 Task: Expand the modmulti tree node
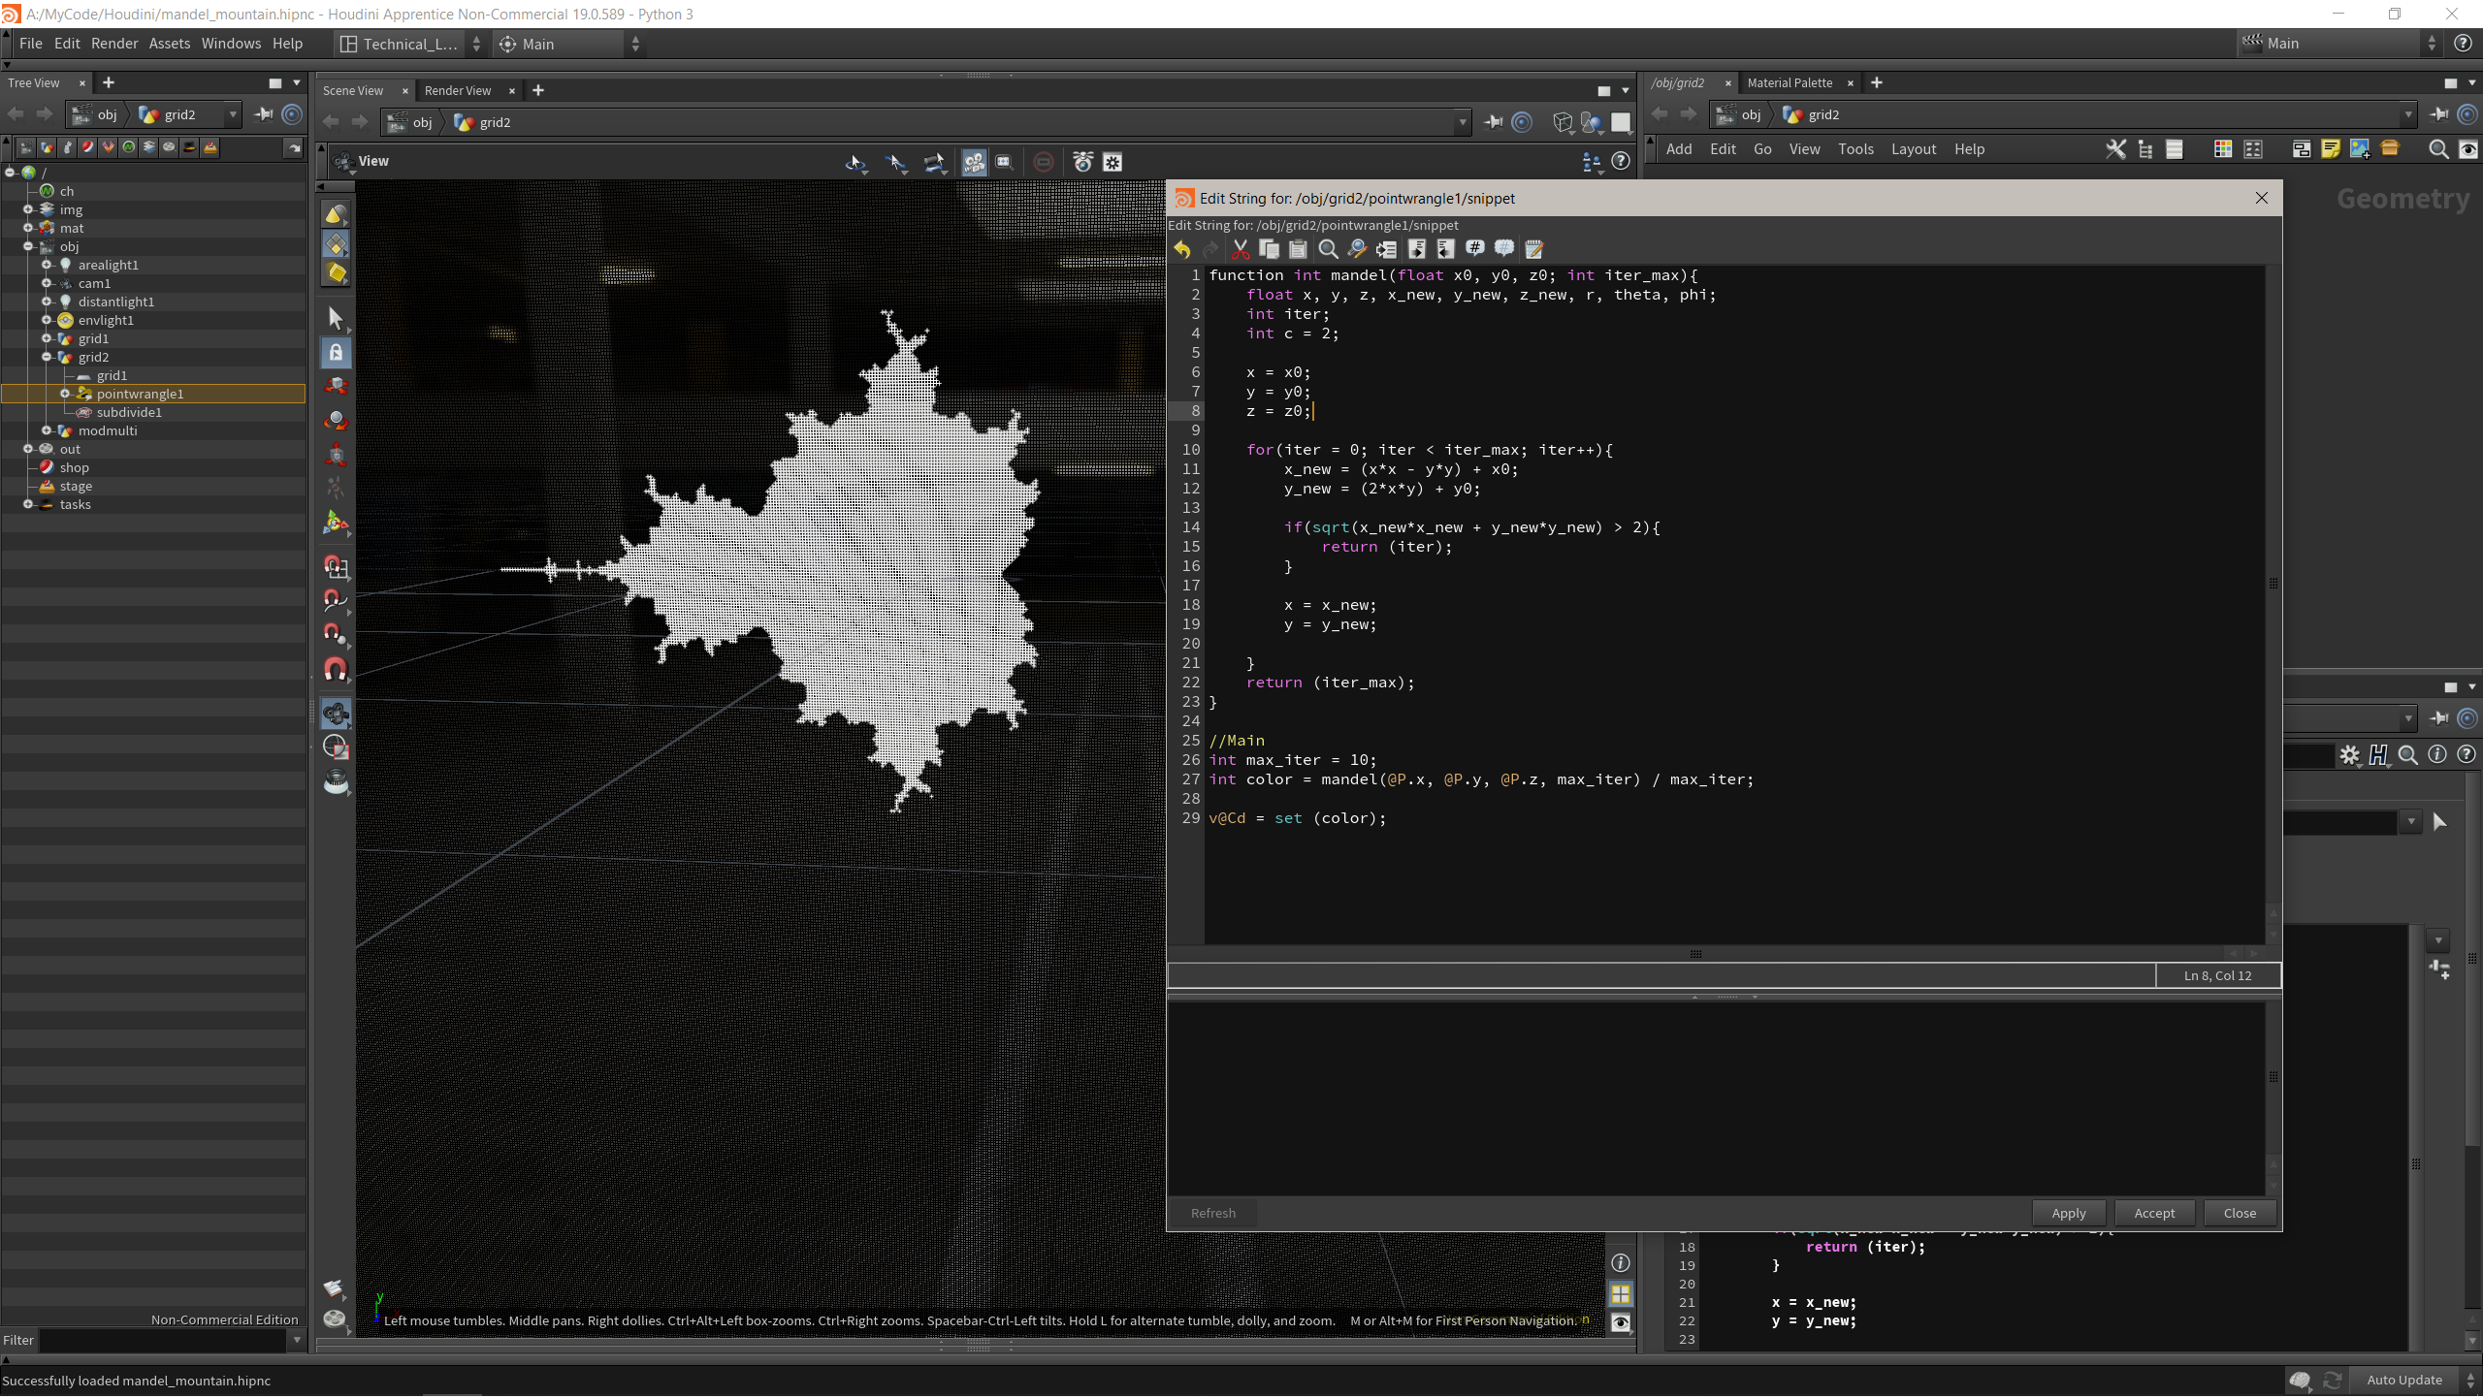tap(47, 430)
